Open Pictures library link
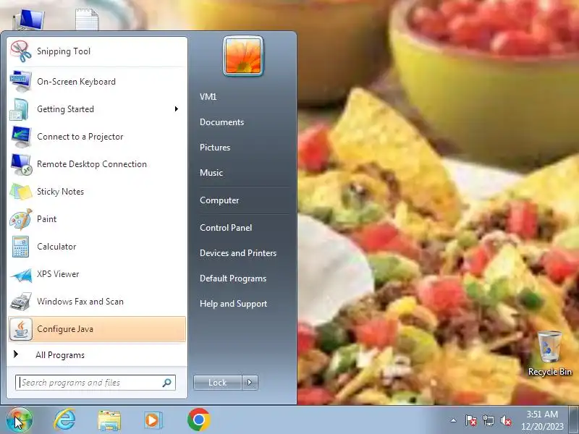The height and width of the screenshot is (434, 579). [x=215, y=148]
